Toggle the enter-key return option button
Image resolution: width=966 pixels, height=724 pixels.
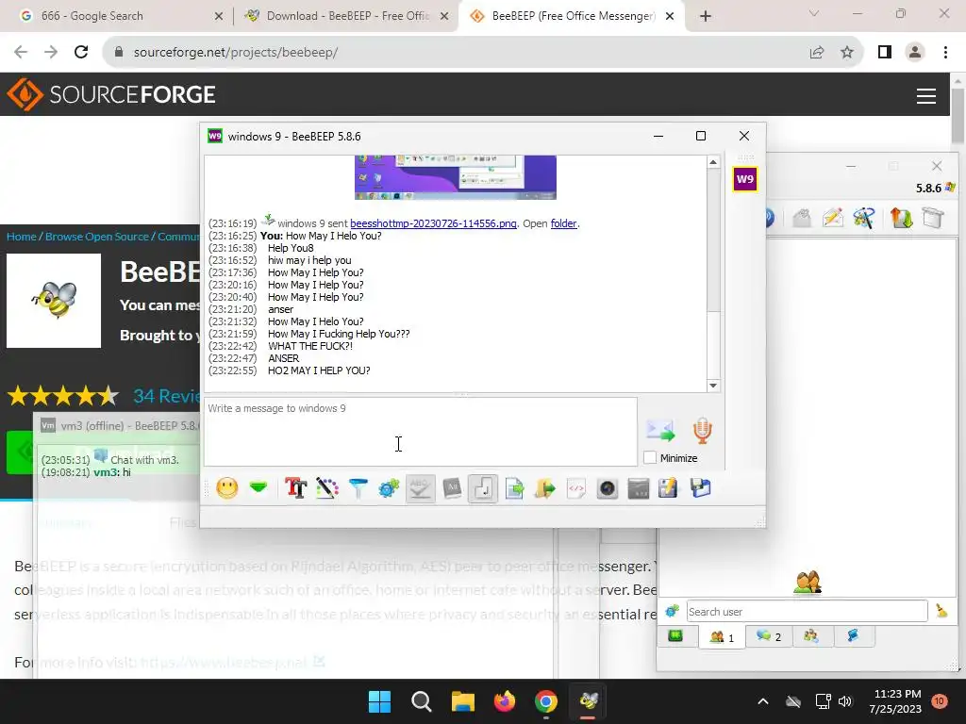tap(483, 489)
